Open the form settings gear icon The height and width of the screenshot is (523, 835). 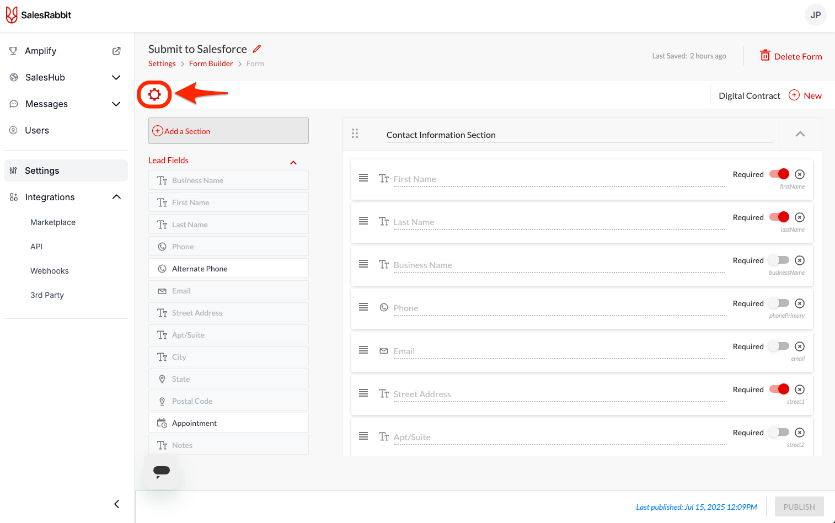(x=154, y=94)
